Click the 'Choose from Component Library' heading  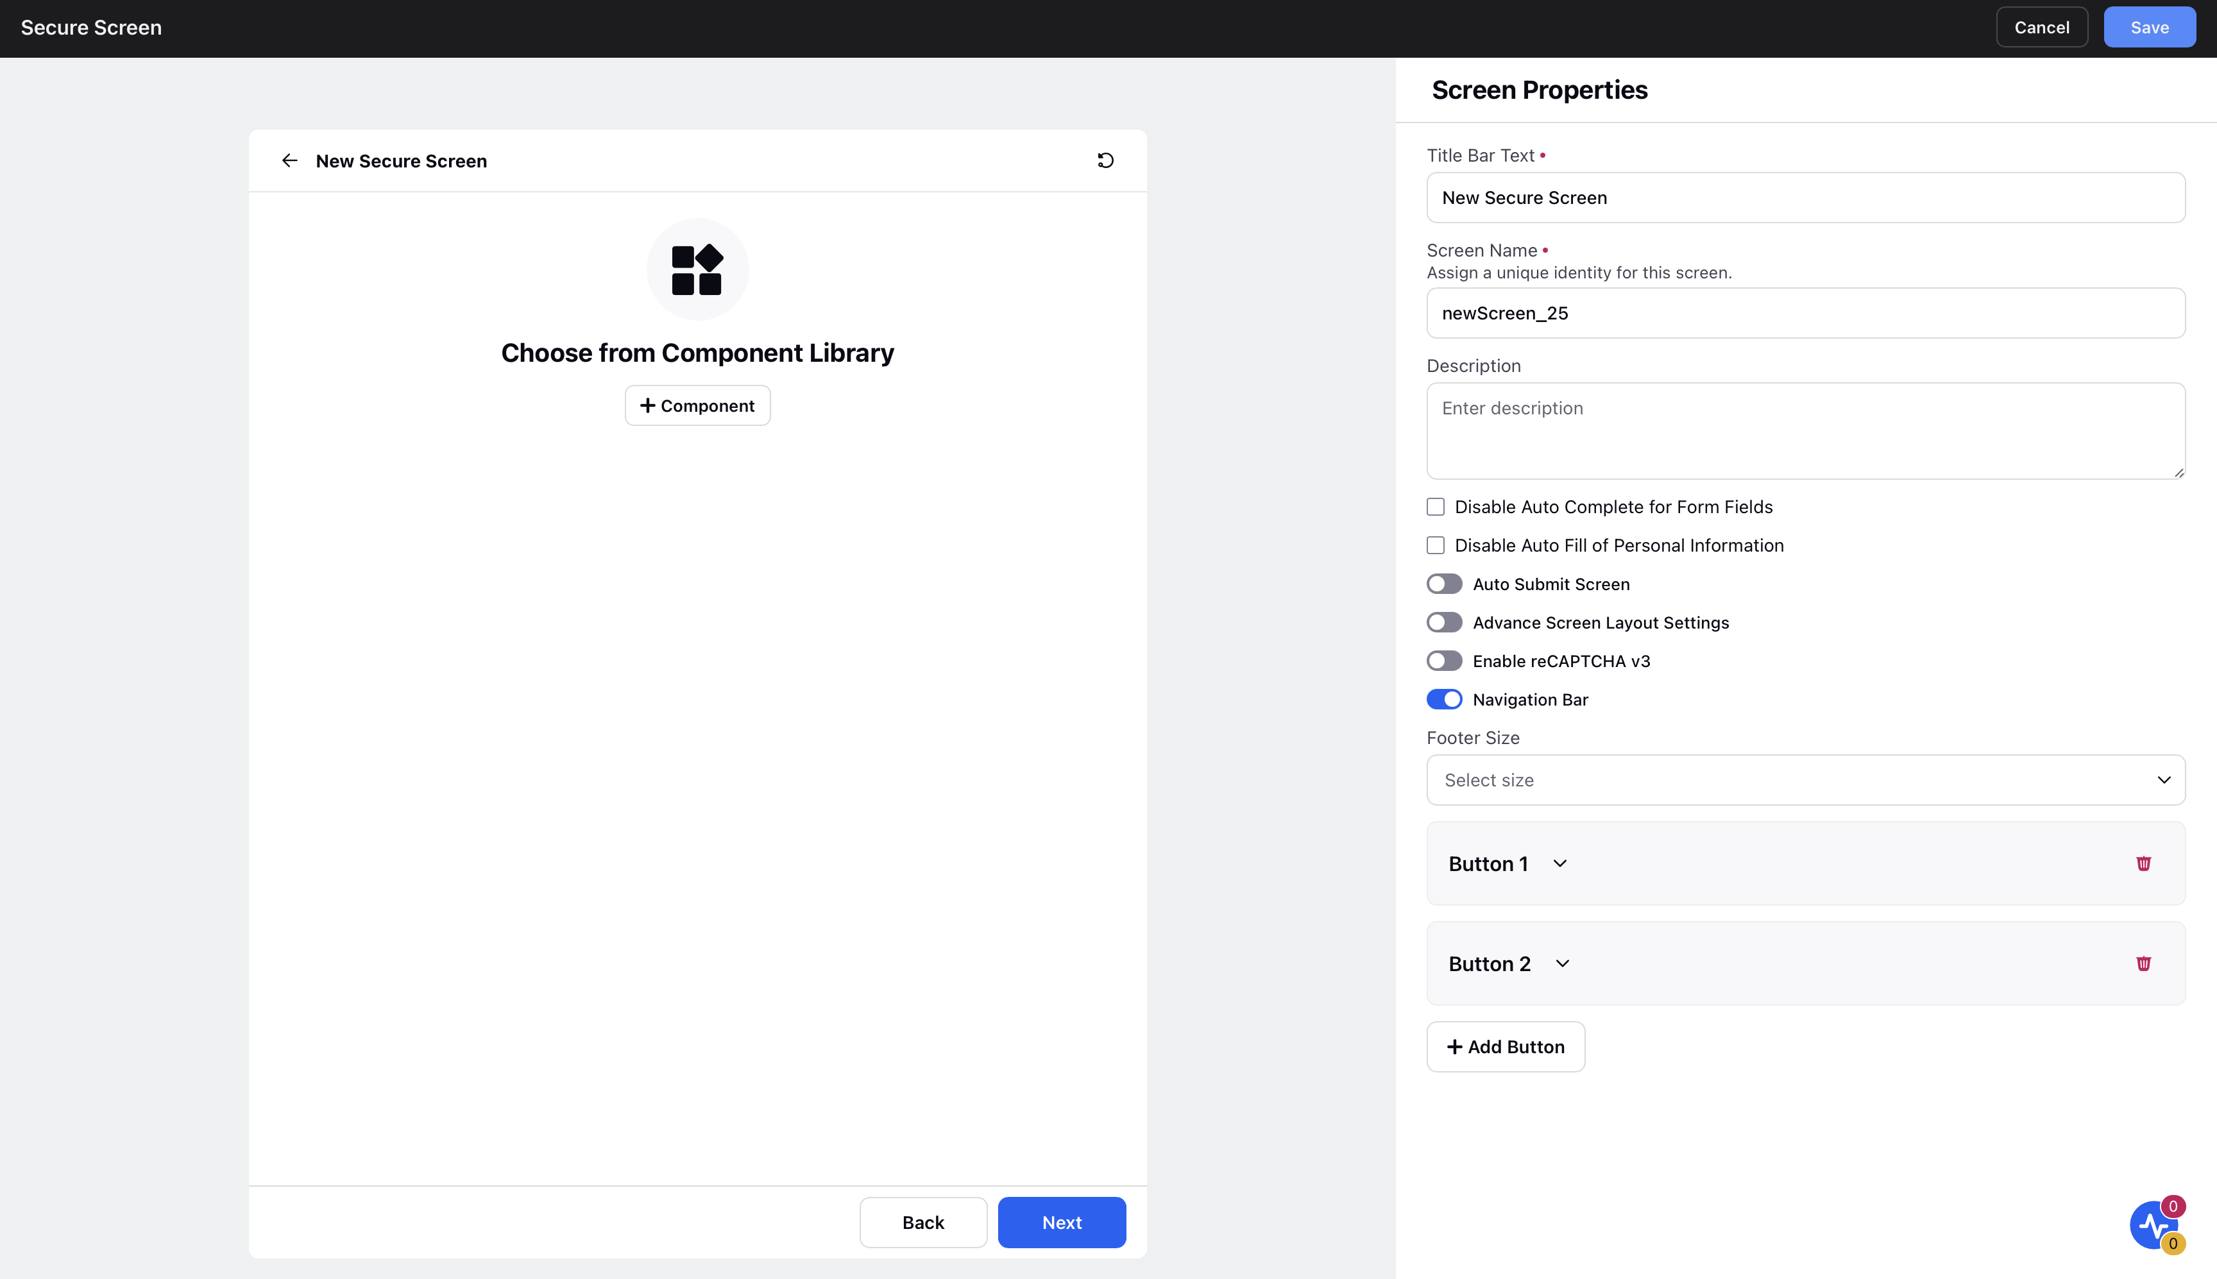tap(697, 353)
